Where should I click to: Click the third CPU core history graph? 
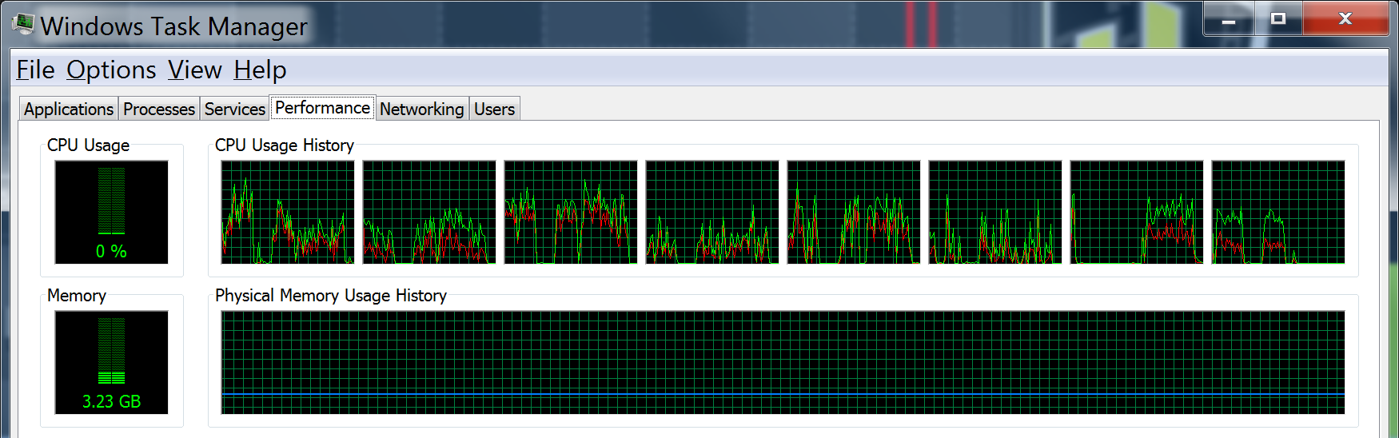pyautogui.click(x=571, y=212)
